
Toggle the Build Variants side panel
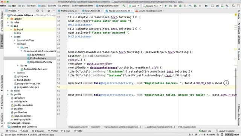coord(2,83)
